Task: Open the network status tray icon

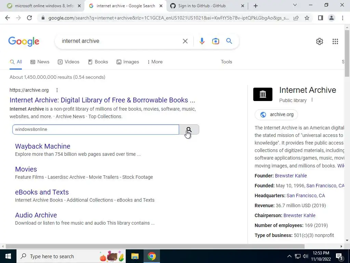Action: 298,256
